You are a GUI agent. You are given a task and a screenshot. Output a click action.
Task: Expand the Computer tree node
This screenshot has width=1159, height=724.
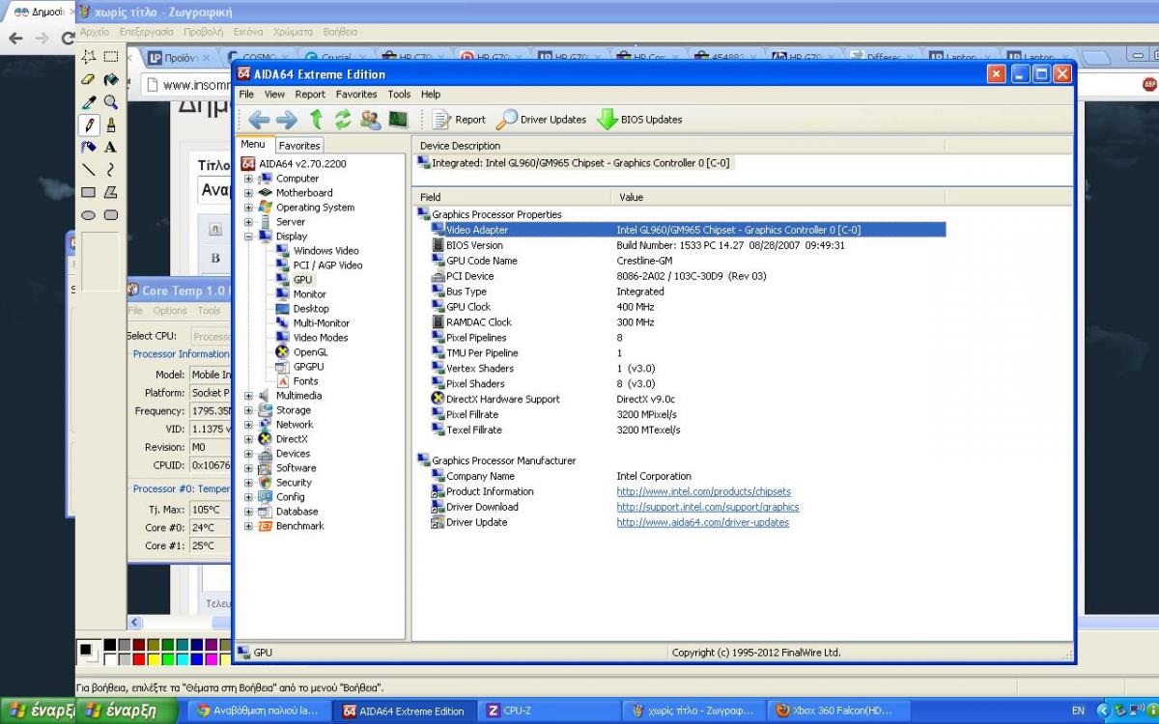(x=248, y=179)
